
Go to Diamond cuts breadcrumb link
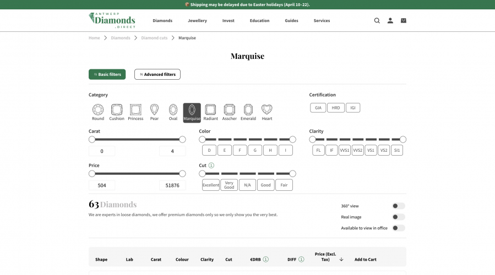tap(154, 38)
